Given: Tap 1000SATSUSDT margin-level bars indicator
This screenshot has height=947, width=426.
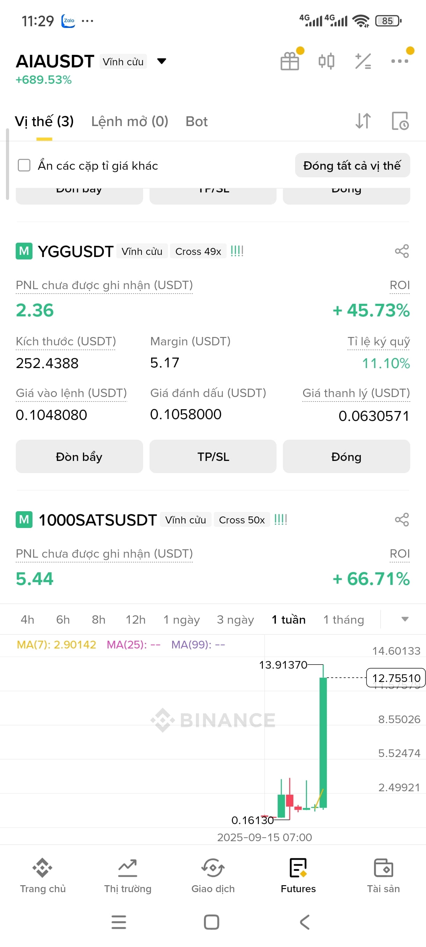Looking at the screenshot, I should click(281, 520).
